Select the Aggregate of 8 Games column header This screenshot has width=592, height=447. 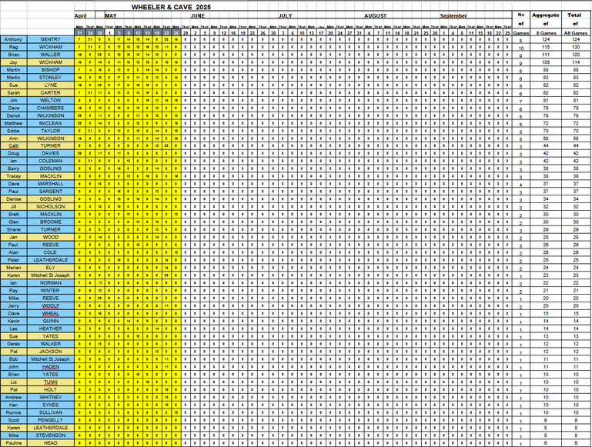pyautogui.click(x=546, y=23)
